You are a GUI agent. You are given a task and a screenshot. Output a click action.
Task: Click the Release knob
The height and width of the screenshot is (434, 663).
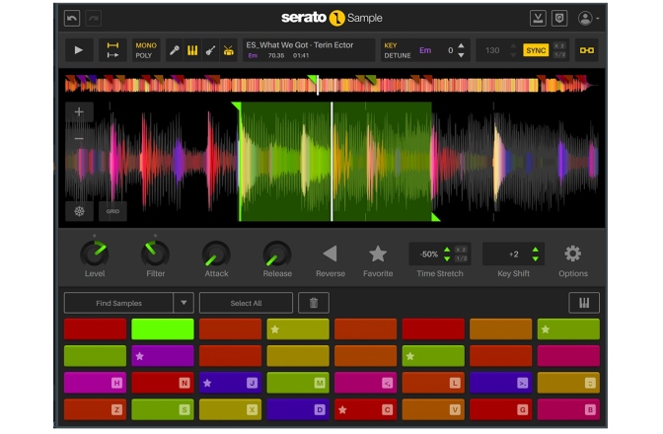click(277, 253)
